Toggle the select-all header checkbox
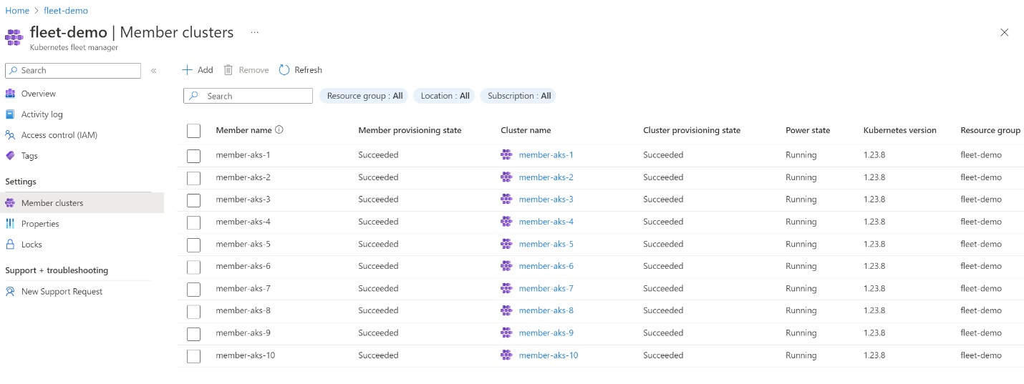The image size is (1024, 384). click(193, 130)
